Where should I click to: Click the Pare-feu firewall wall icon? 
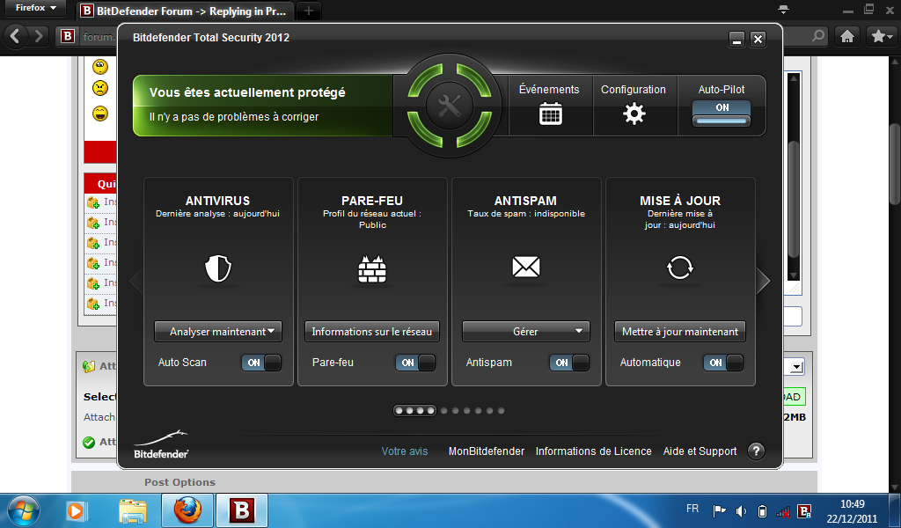372,268
